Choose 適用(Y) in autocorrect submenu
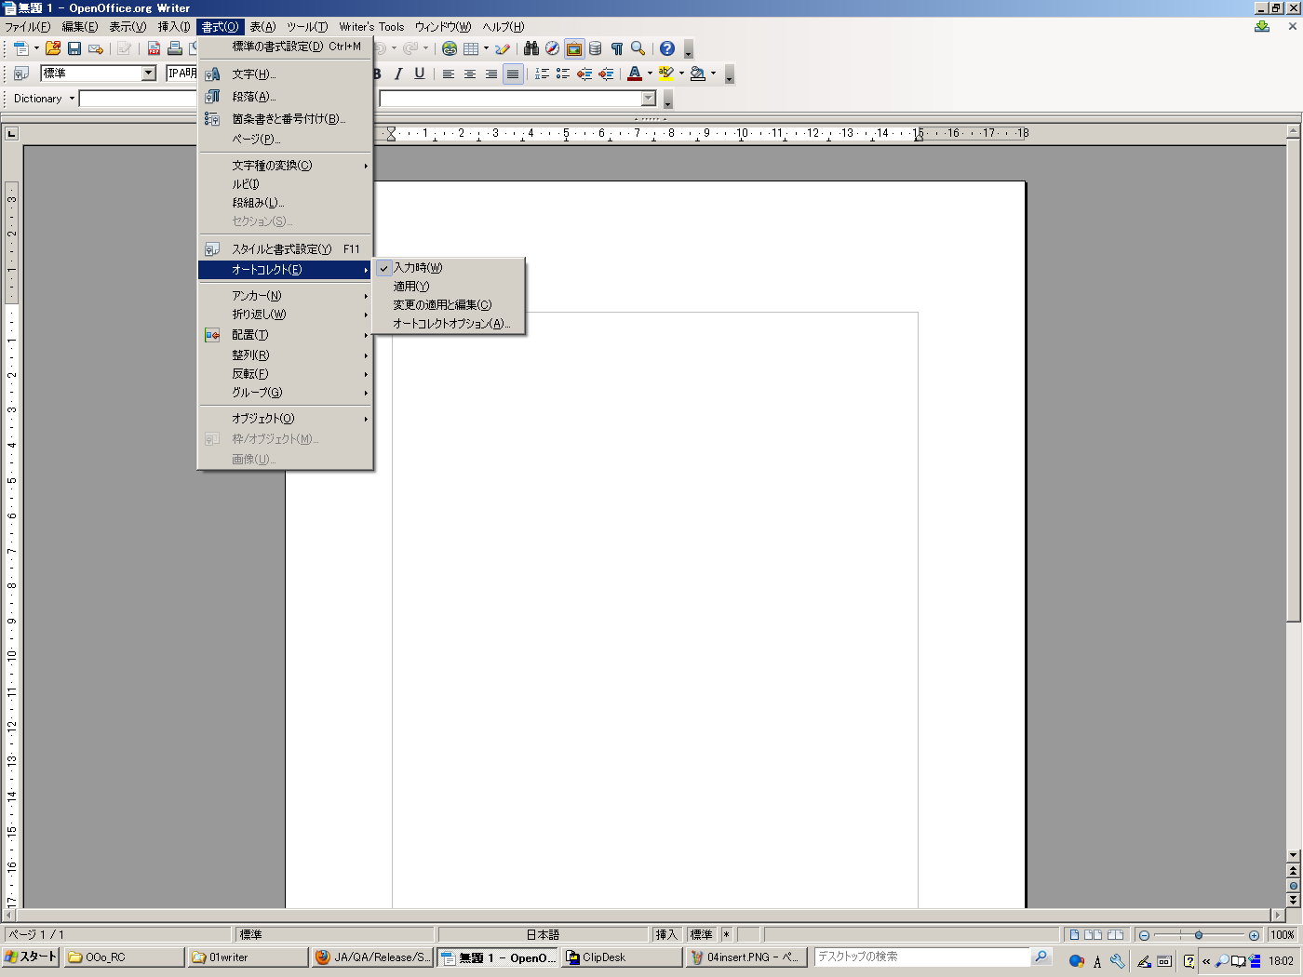This screenshot has height=977, width=1303. point(449,287)
